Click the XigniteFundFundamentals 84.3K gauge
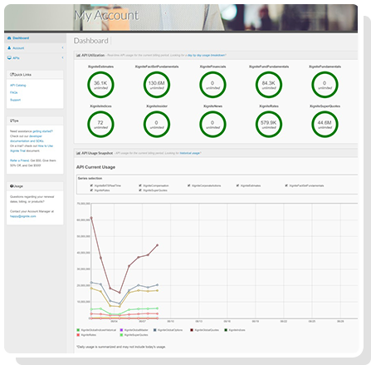Image resolution: width=371 pixels, height=365 pixels. pyautogui.click(x=269, y=85)
